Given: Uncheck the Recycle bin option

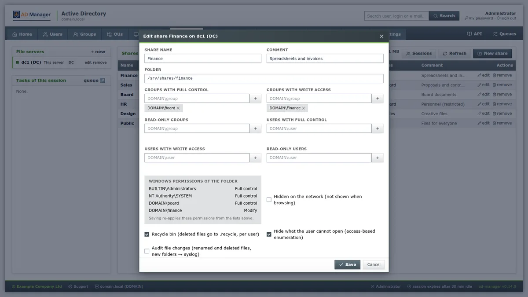Looking at the screenshot, I should pyautogui.click(x=147, y=235).
